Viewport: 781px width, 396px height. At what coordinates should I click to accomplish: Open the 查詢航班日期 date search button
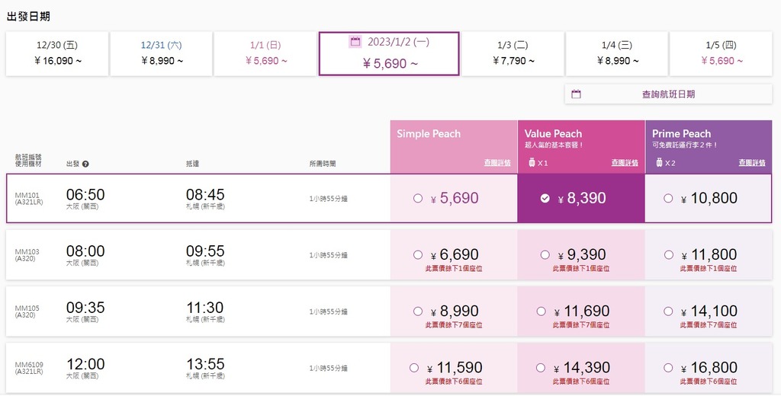(668, 94)
